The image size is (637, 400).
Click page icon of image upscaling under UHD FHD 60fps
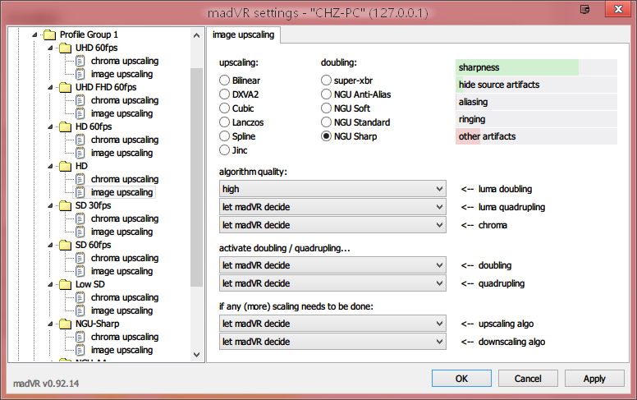pos(80,113)
